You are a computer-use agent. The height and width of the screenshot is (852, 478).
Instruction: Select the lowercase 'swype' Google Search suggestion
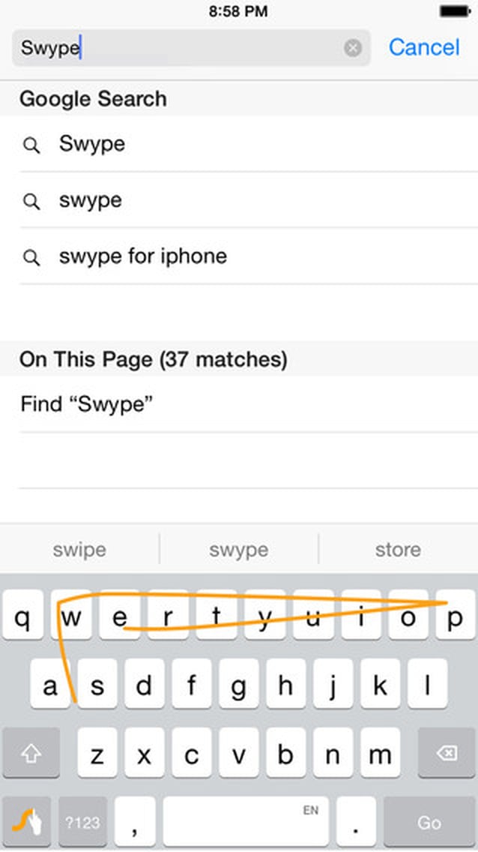tap(91, 200)
